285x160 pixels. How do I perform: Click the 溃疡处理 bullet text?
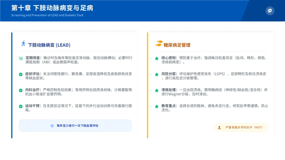point(215,92)
